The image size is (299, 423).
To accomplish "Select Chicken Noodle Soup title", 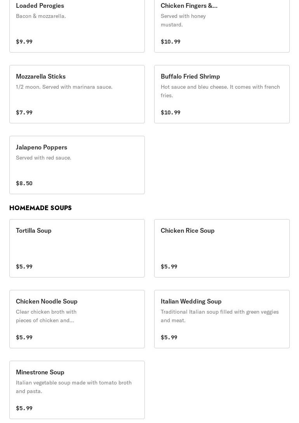I will tap(47, 301).
